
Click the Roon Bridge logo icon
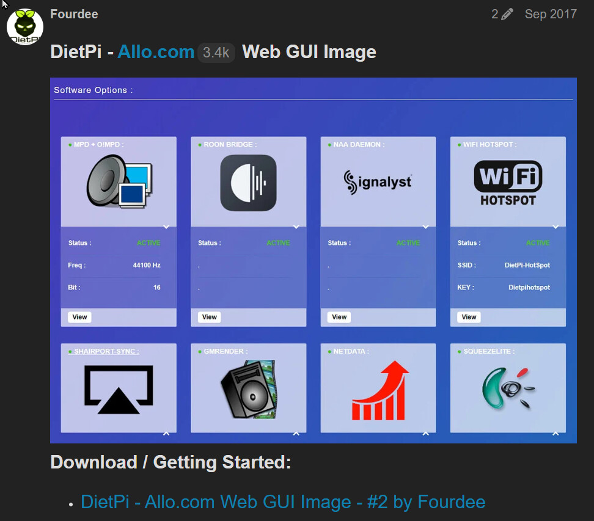248,183
